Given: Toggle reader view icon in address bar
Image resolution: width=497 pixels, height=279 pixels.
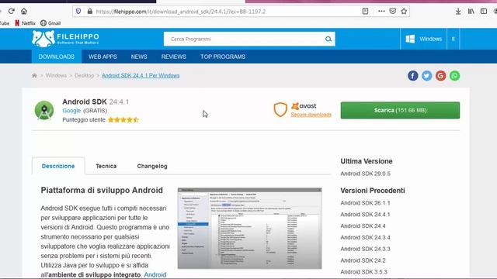Looking at the screenshot, I should 365,12.
